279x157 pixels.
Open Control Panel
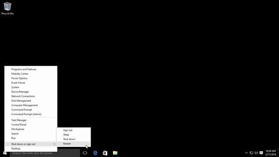(x=31, y=125)
